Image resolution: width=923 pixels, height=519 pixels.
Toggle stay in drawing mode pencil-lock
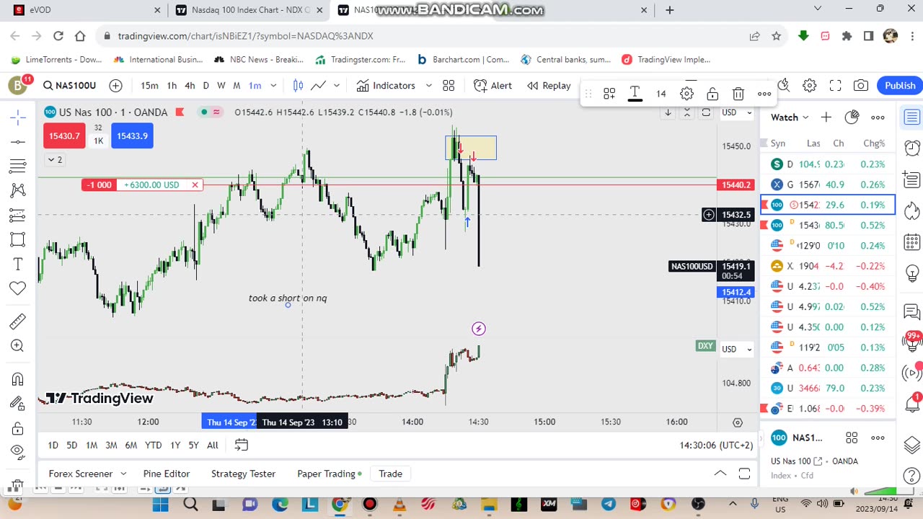click(18, 404)
